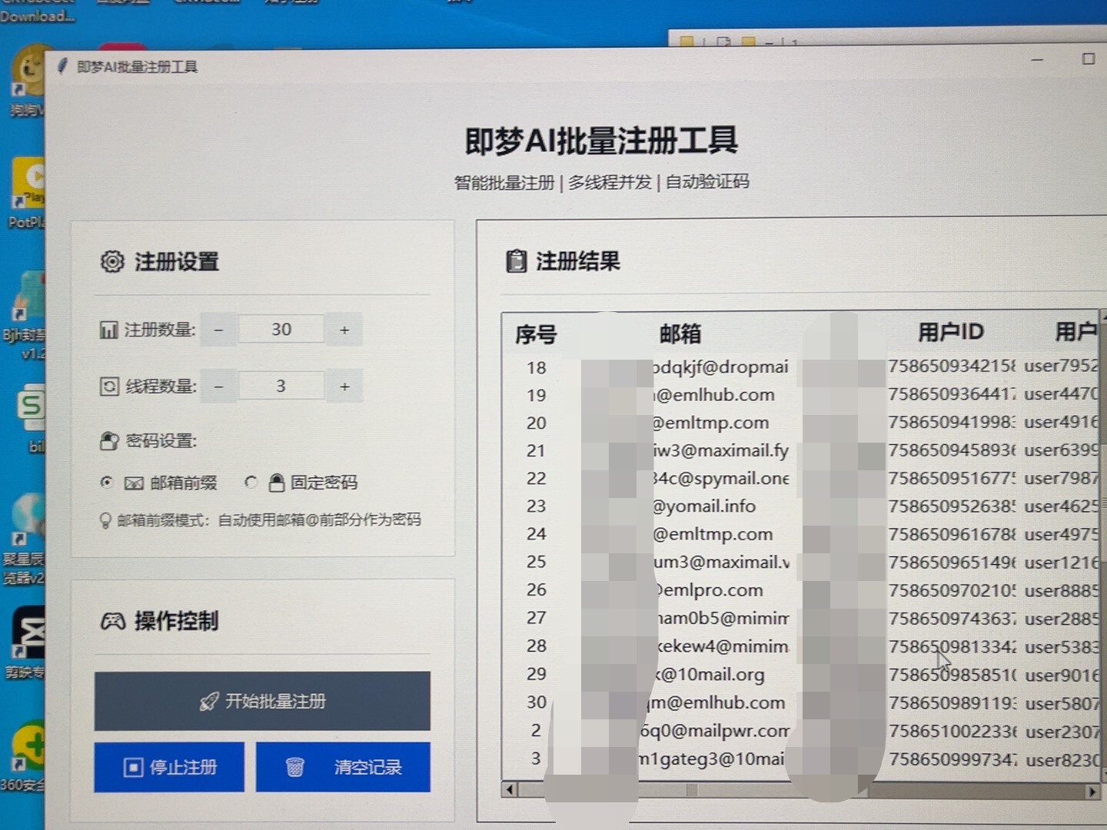
Task: Click user ID starting 758650970210
Action: click(x=952, y=591)
